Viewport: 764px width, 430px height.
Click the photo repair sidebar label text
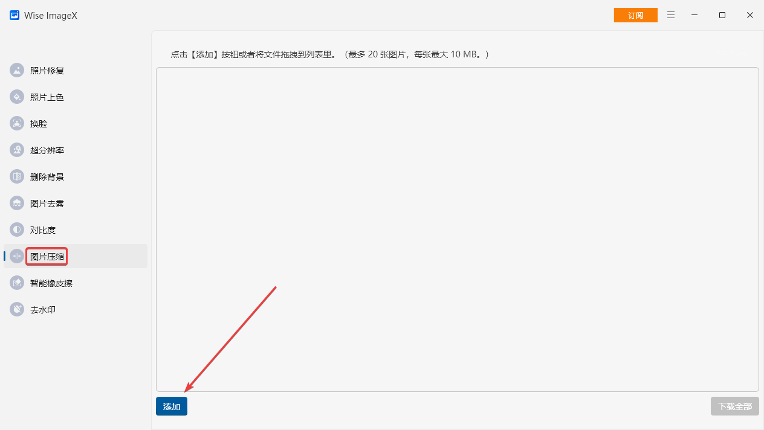click(46, 70)
